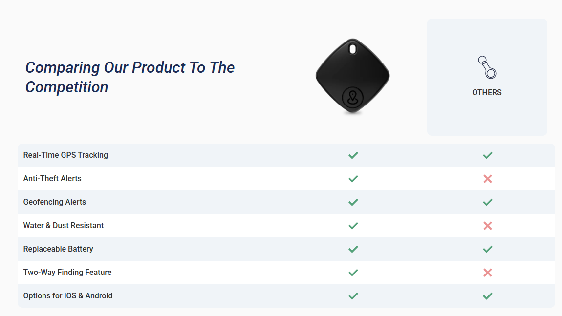Click the Anti-Theft Alerts feature label

(x=52, y=179)
